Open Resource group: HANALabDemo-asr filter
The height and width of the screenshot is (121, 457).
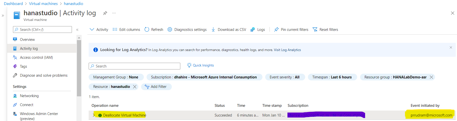[395, 77]
